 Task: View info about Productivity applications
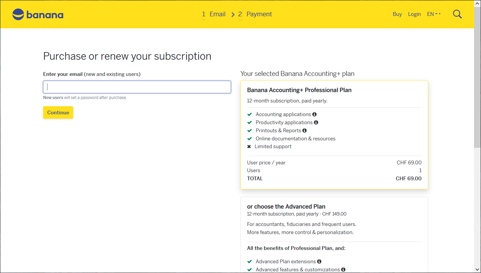click(x=316, y=122)
